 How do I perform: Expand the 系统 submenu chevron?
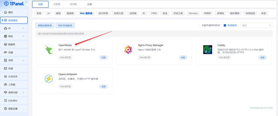pos(23,60)
